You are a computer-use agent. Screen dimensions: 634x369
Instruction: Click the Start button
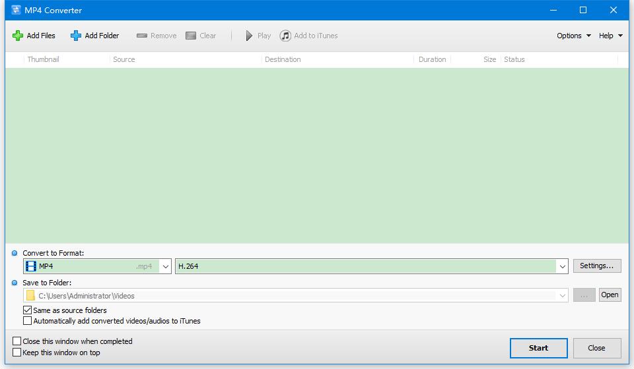pos(539,348)
